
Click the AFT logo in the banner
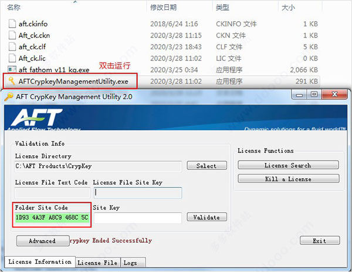click(x=37, y=118)
